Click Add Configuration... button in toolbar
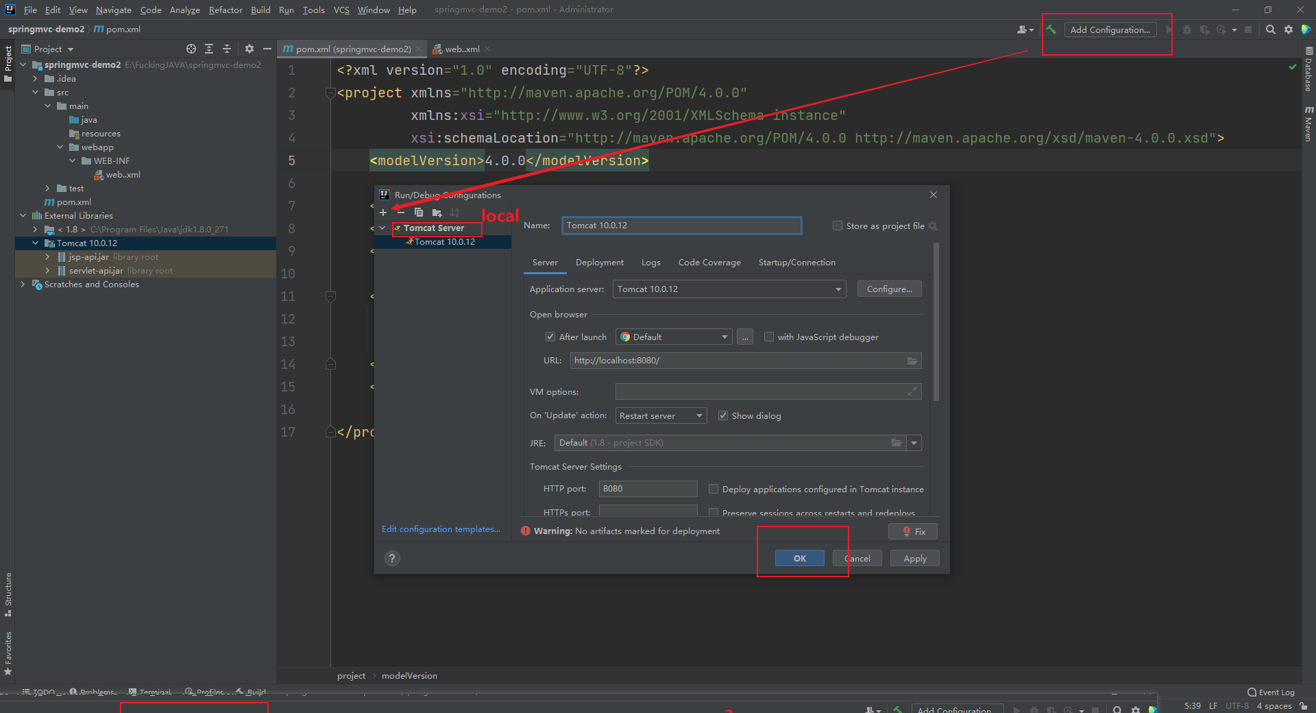 [1110, 29]
